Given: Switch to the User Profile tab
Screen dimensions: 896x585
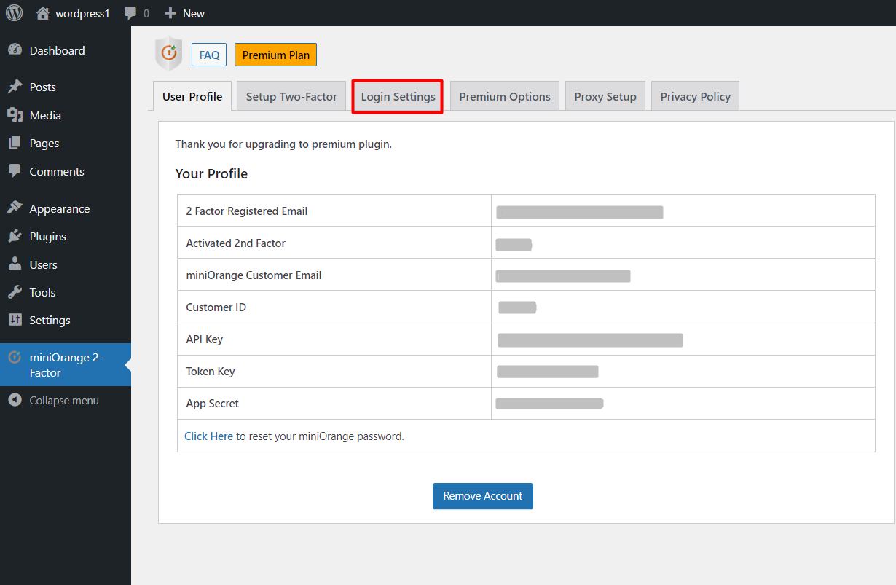Looking at the screenshot, I should click(192, 96).
